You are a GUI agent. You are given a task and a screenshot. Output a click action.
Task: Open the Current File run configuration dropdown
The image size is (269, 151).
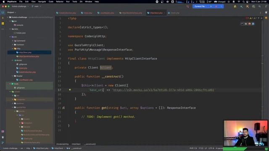(200, 6)
